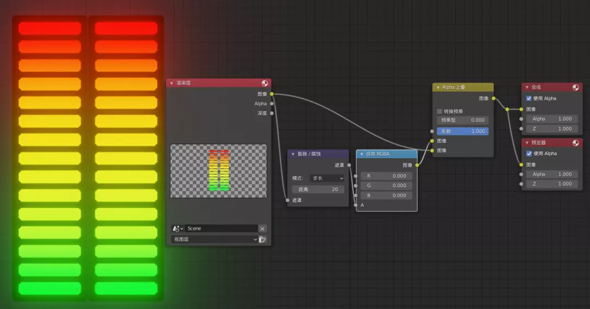
Task: Click the 图像 input socket of 预览器 node
Action: click(521, 165)
